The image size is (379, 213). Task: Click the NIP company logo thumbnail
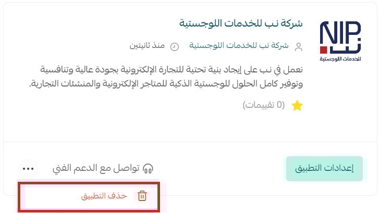coord(340,41)
